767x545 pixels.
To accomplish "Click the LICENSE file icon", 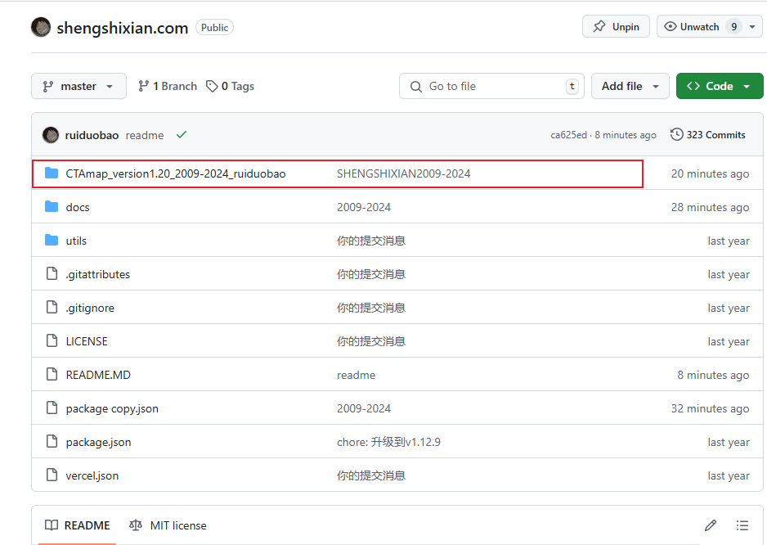I will pos(52,340).
